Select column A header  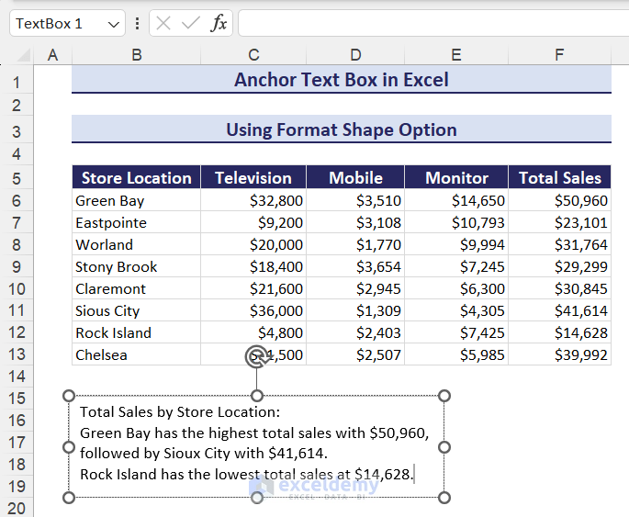(52, 55)
